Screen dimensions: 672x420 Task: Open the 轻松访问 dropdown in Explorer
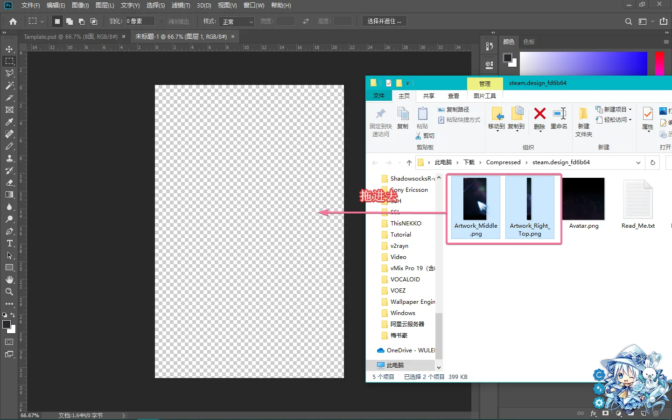(614, 119)
